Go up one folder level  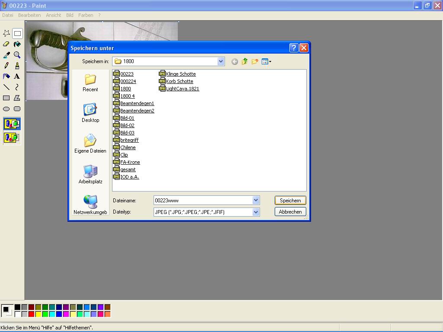(245, 62)
